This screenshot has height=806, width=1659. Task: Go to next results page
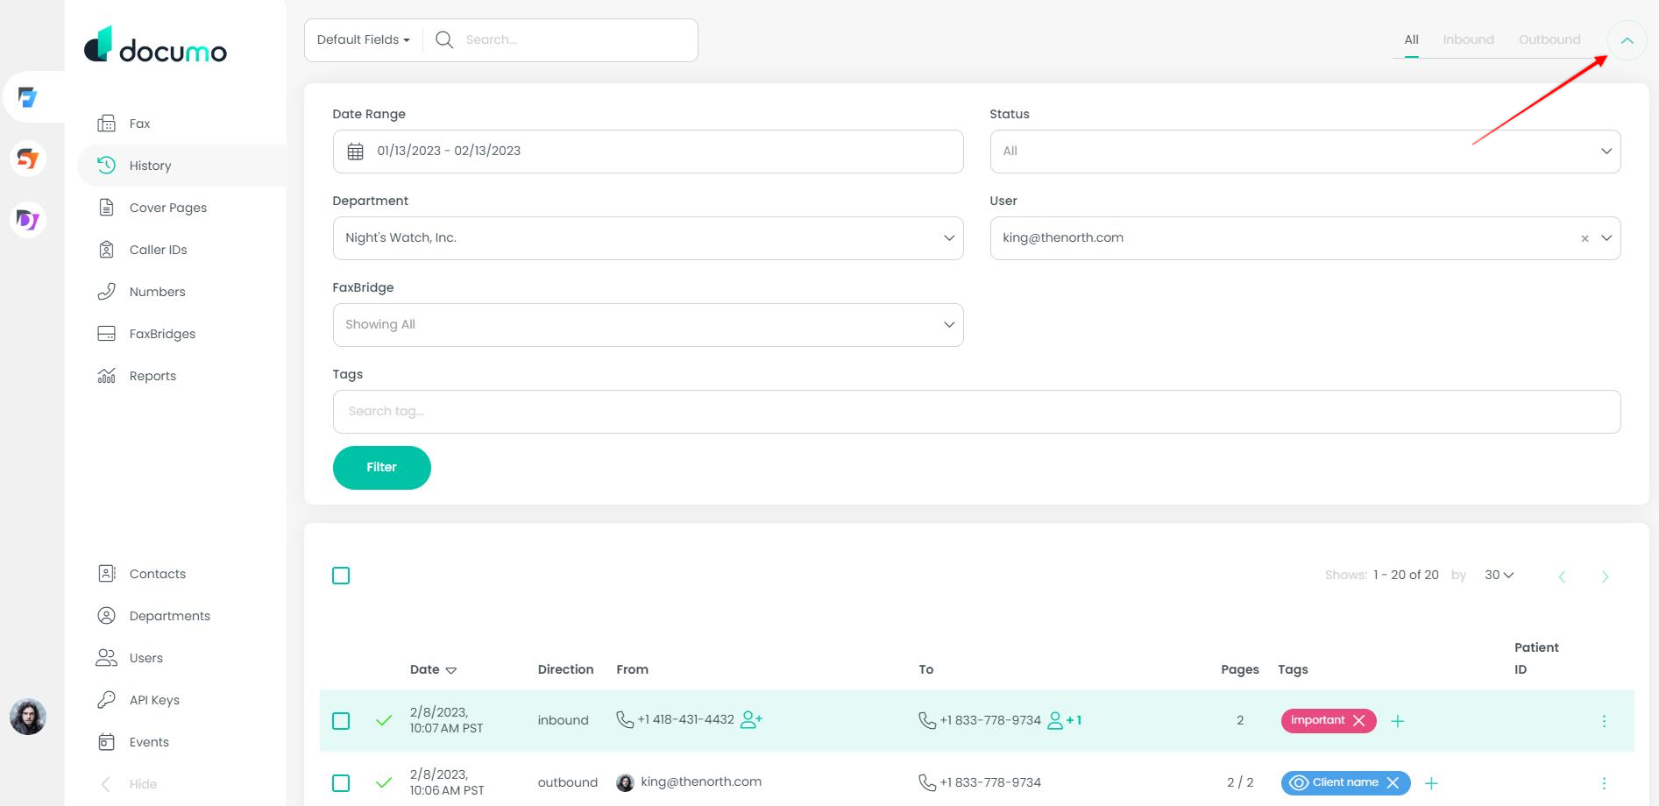tap(1605, 576)
